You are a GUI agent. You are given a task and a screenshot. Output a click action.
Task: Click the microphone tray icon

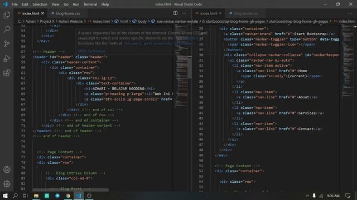pyautogui.click(x=314, y=196)
